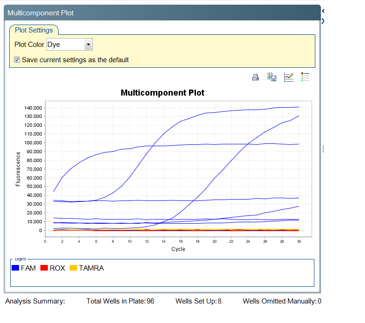This screenshot has height=323, width=365.
Task: Open the Plot Color dropdown
Action: click(x=88, y=45)
